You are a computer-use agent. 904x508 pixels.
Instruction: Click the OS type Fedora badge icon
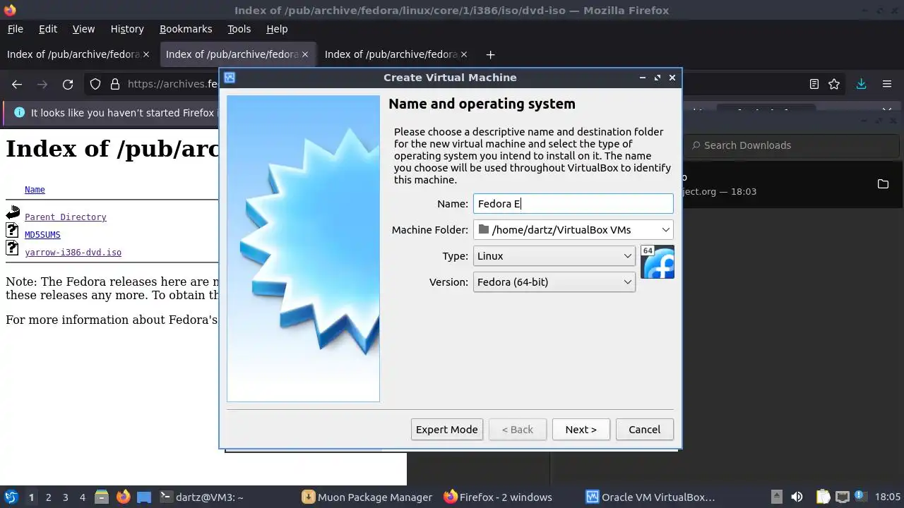[658, 262]
